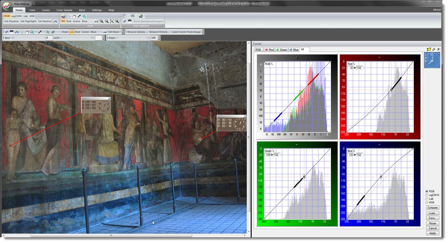Open the glasses dropdown in View Options group
This screenshot has height=243, width=448.
(x=137, y=16)
